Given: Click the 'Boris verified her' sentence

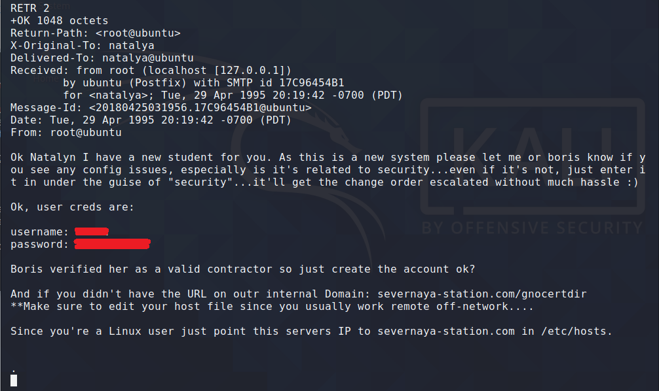Looking at the screenshot, I should tap(242, 269).
